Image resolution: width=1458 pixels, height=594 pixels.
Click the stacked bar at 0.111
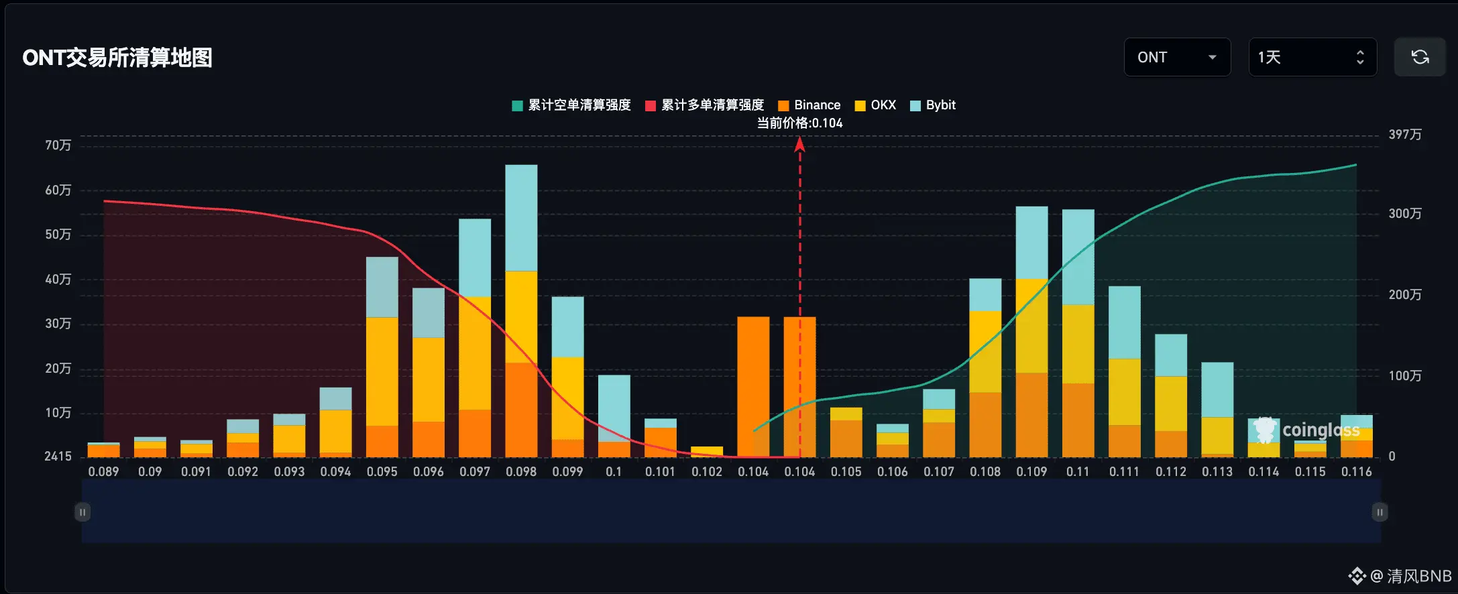(1124, 372)
